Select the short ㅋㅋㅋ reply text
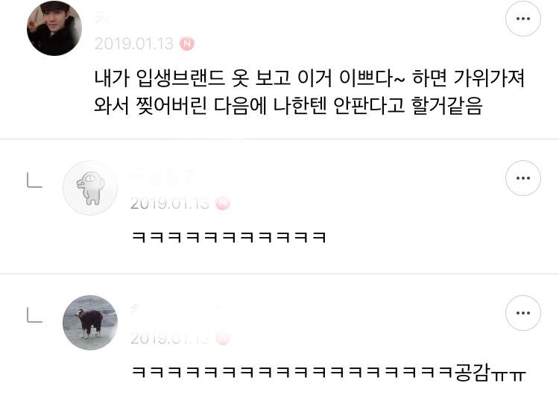The width and height of the screenshot is (559, 398). point(229,237)
